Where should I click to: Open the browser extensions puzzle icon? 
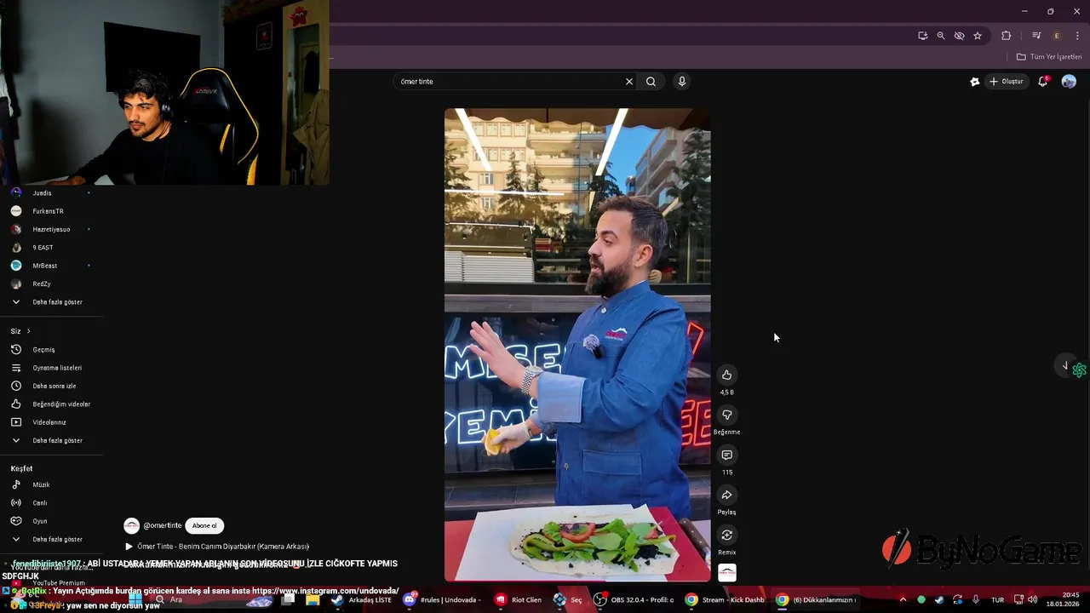[1007, 36]
